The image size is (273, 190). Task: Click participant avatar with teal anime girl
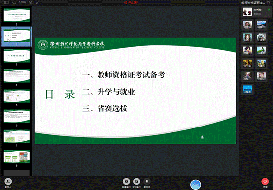pos(247,37)
